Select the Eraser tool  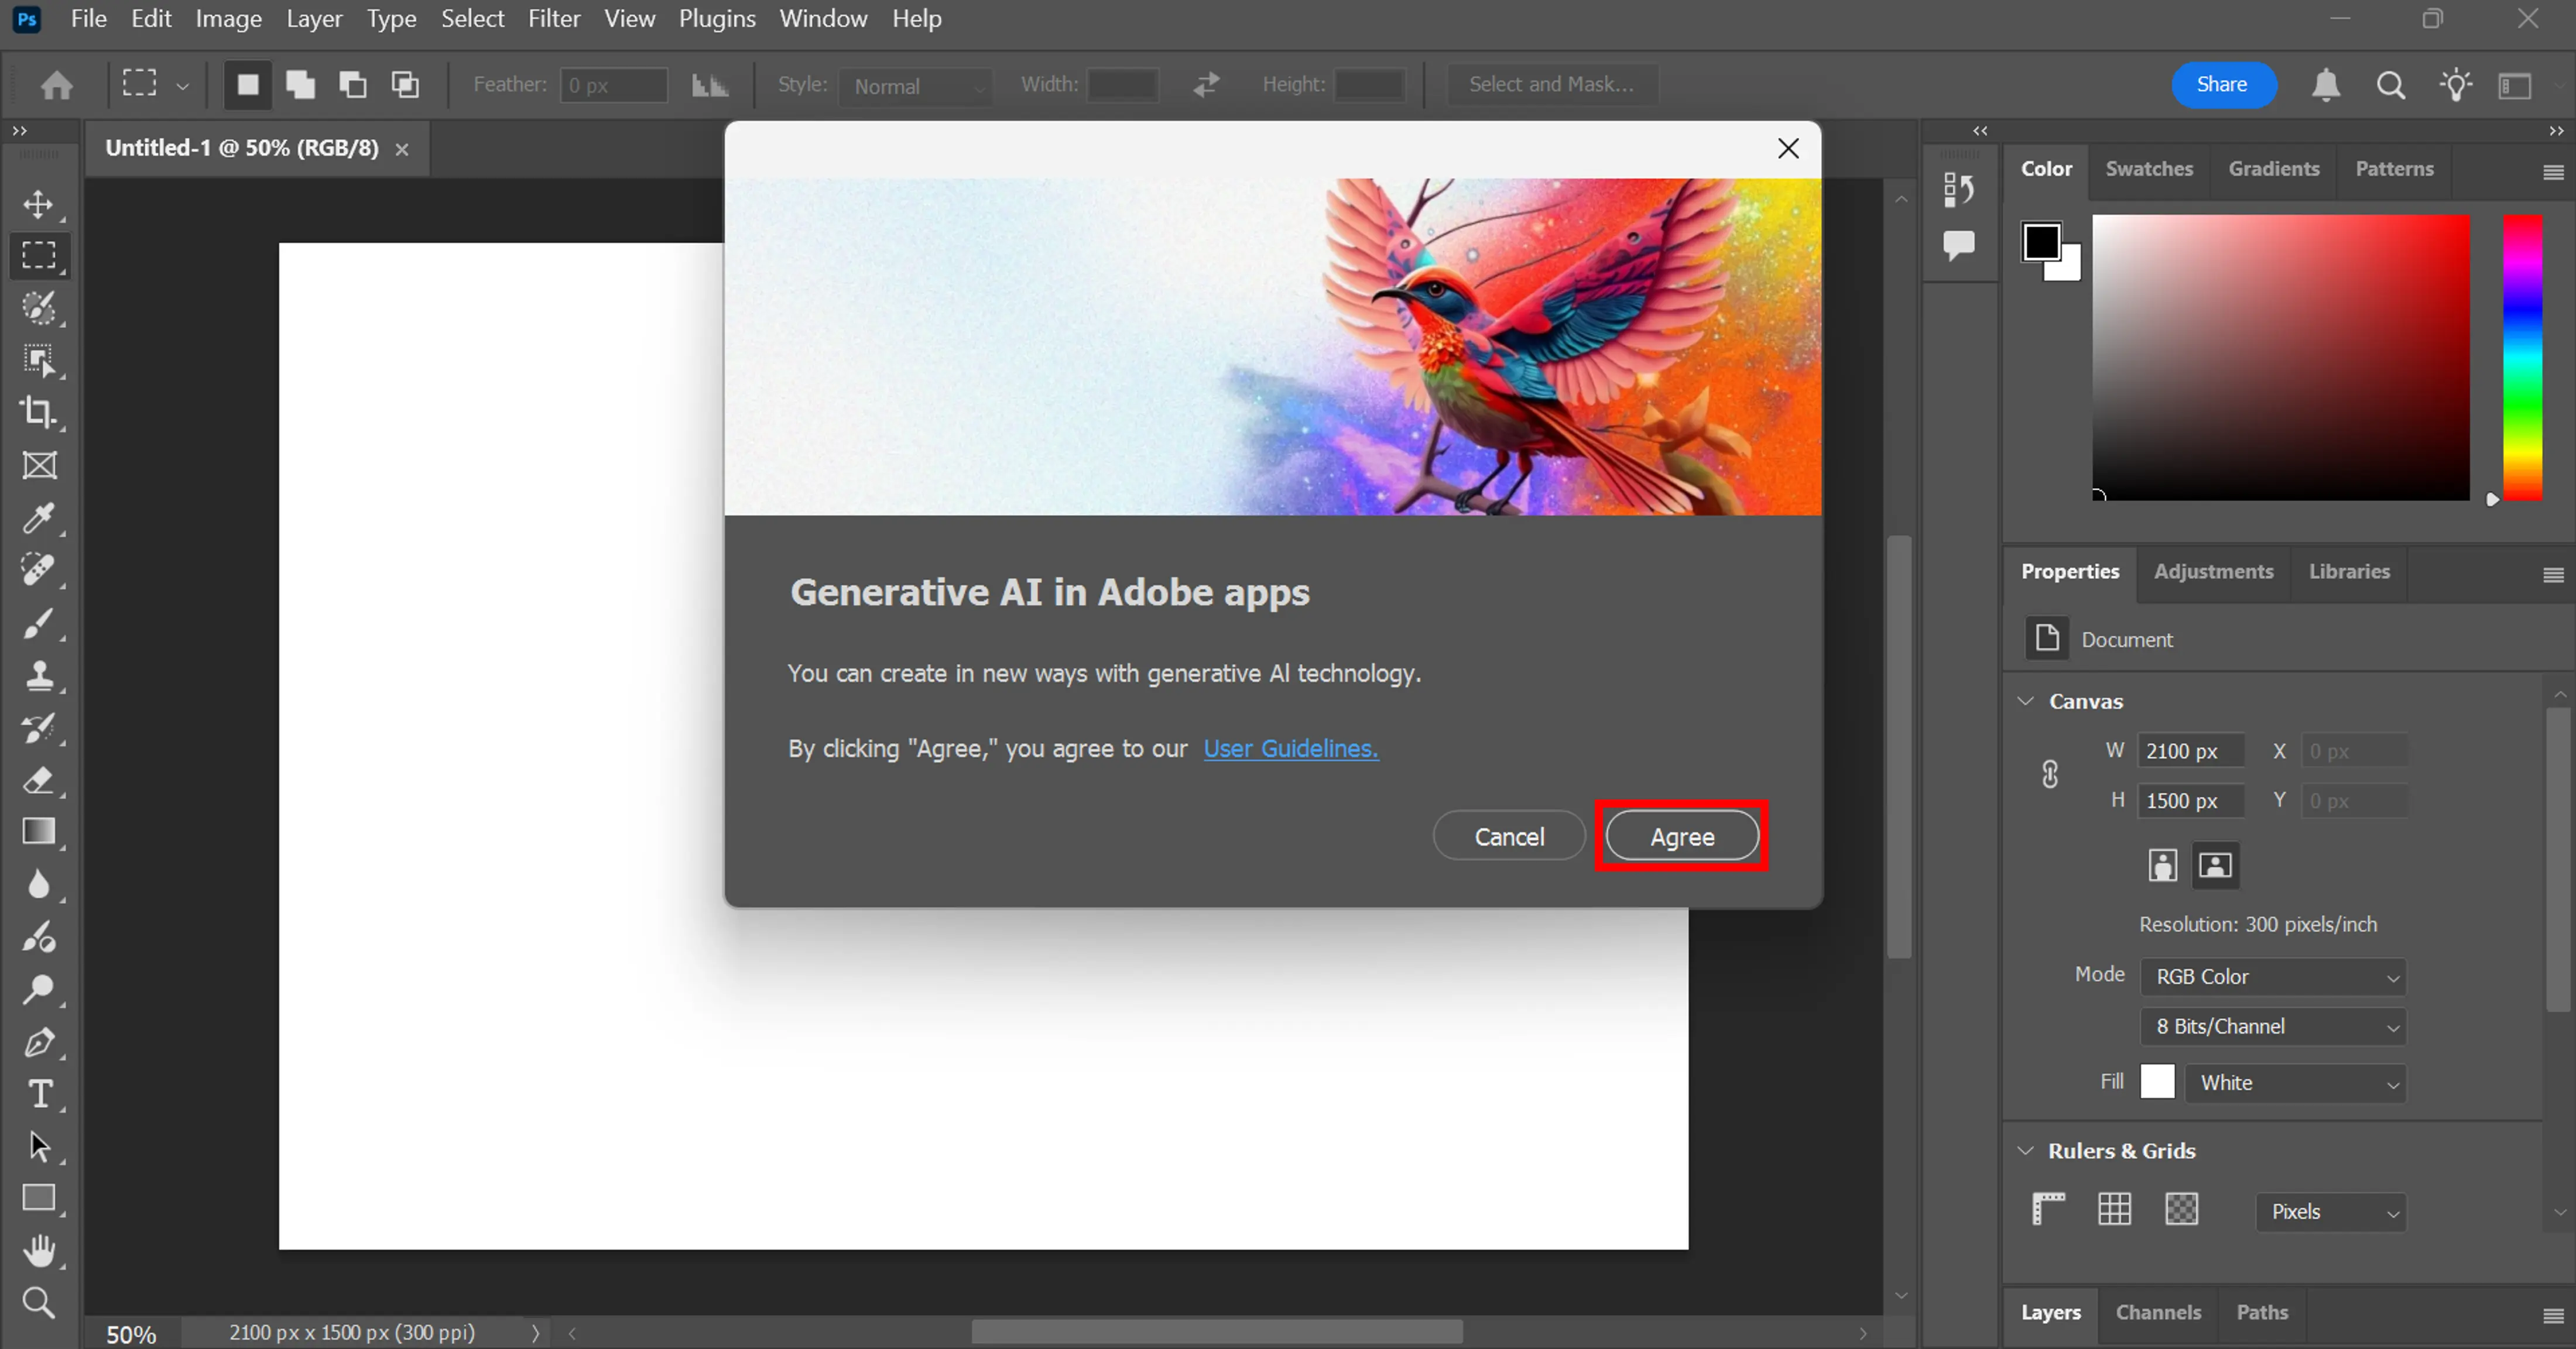(x=38, y=780)
